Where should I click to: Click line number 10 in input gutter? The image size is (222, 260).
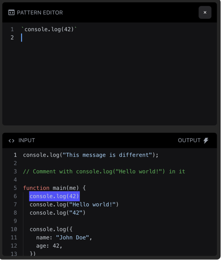tap(14, 229)
